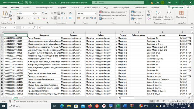Toggle Underline formatting Ч
The width and height of the screenshot is (194, 109).
(26, 18)
